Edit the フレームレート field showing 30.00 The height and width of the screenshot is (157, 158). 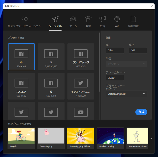click(115, 78)
